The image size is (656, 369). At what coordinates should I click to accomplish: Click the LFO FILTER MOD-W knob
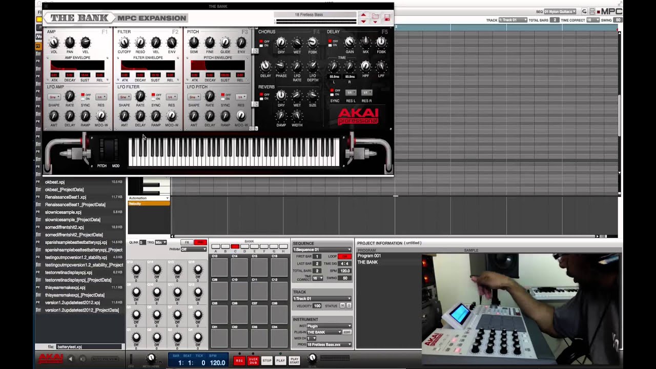172,116
